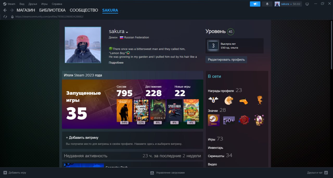Open the Видео link
The height and width of the screenshot is (178, 333).
212,164
